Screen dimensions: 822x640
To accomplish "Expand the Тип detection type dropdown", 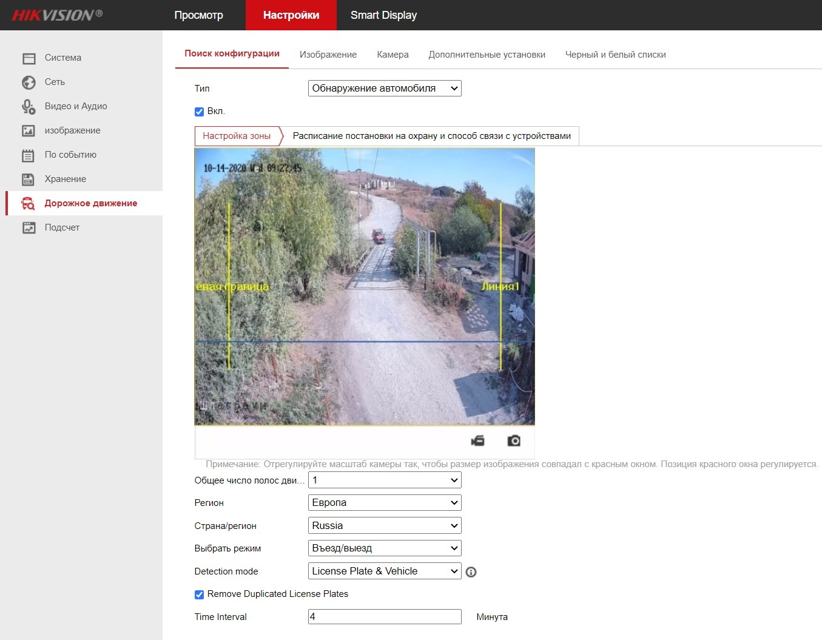I will tap(385, 89).
